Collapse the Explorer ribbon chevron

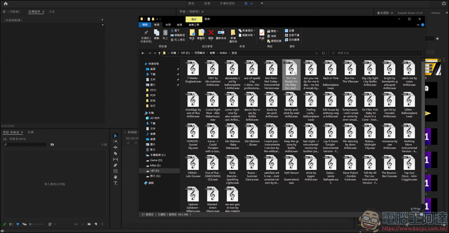418,25
